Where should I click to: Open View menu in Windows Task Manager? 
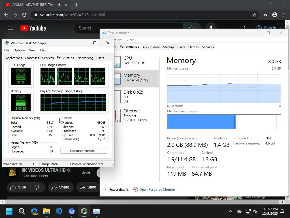pyautogui.click(x=33, y=50)
